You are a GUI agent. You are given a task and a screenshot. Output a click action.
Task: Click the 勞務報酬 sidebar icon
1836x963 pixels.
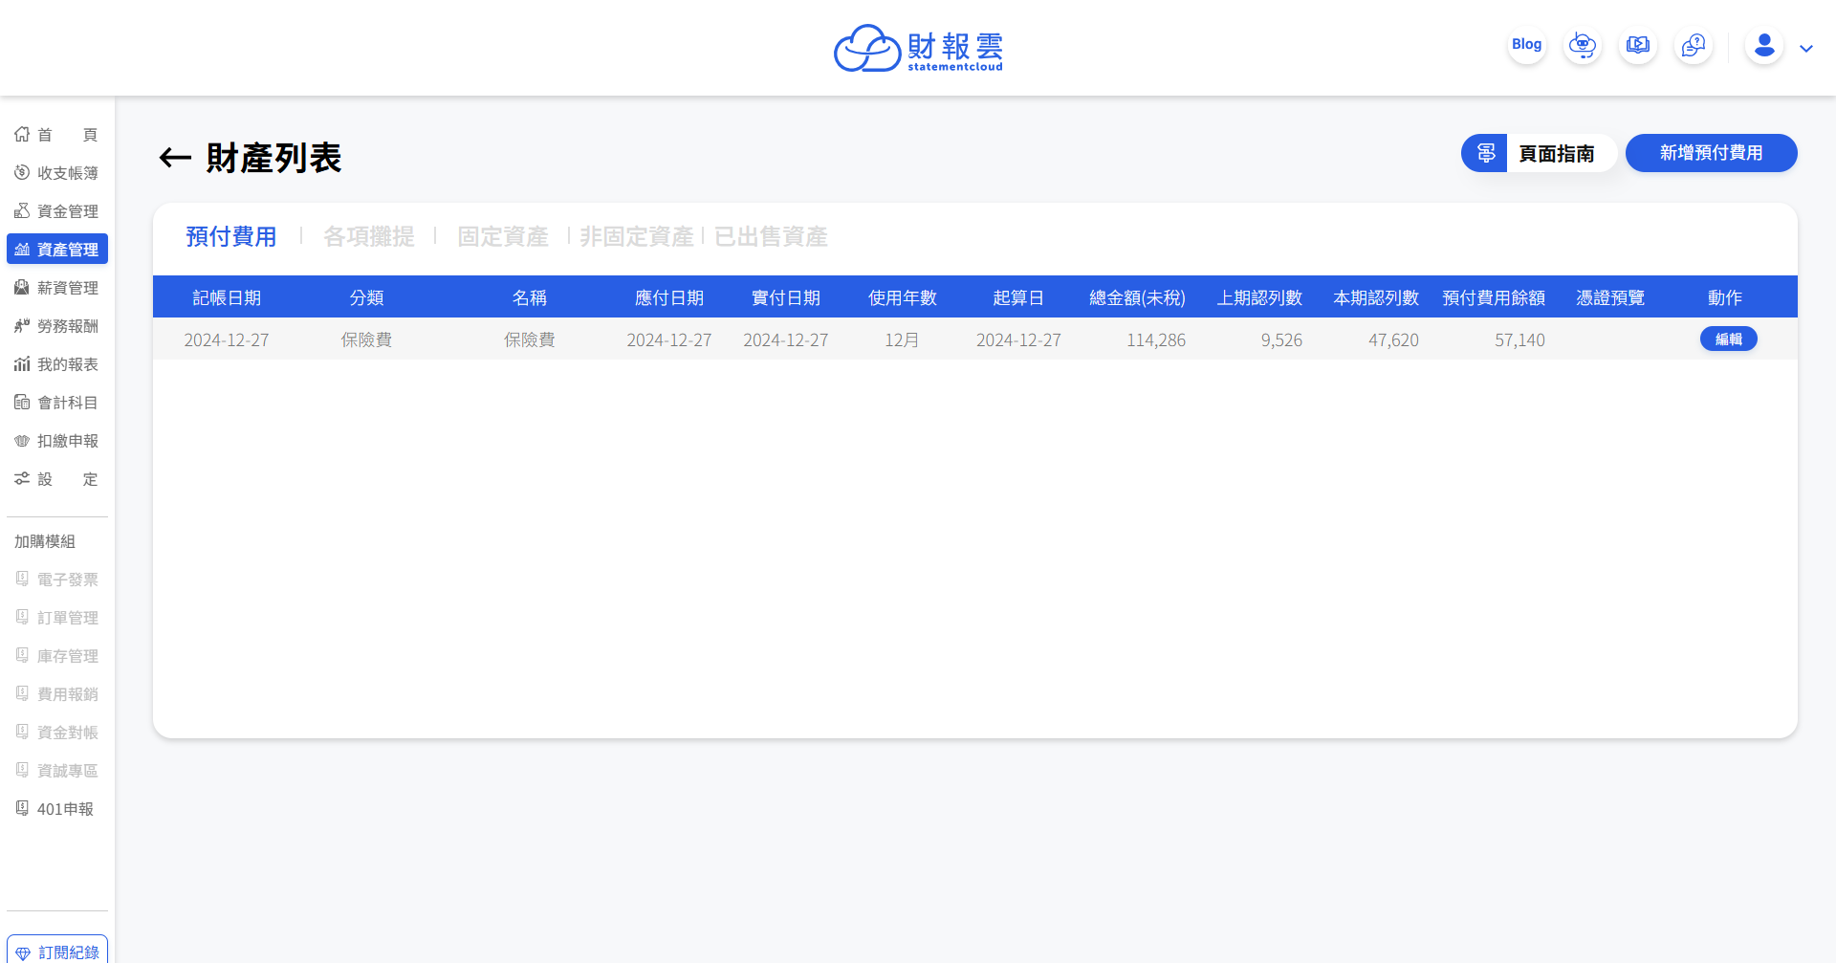point(22,325)
